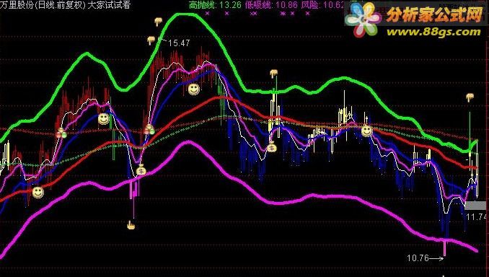Click the chart title 万里股份(日线.前复权)
489x277 pixels.
[43, 5]
